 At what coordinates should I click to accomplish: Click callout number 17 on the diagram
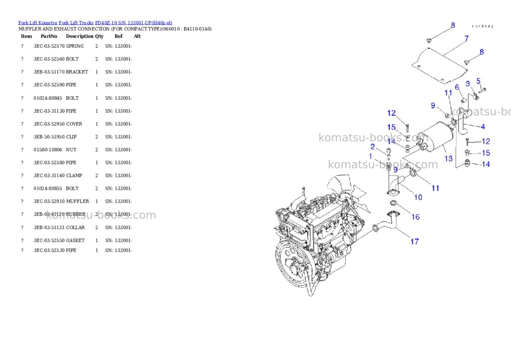414,241
